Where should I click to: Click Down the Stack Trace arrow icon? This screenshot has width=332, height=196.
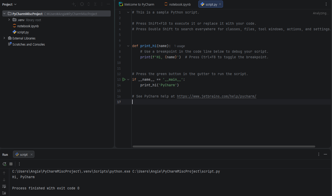click(x=4, y=180)
